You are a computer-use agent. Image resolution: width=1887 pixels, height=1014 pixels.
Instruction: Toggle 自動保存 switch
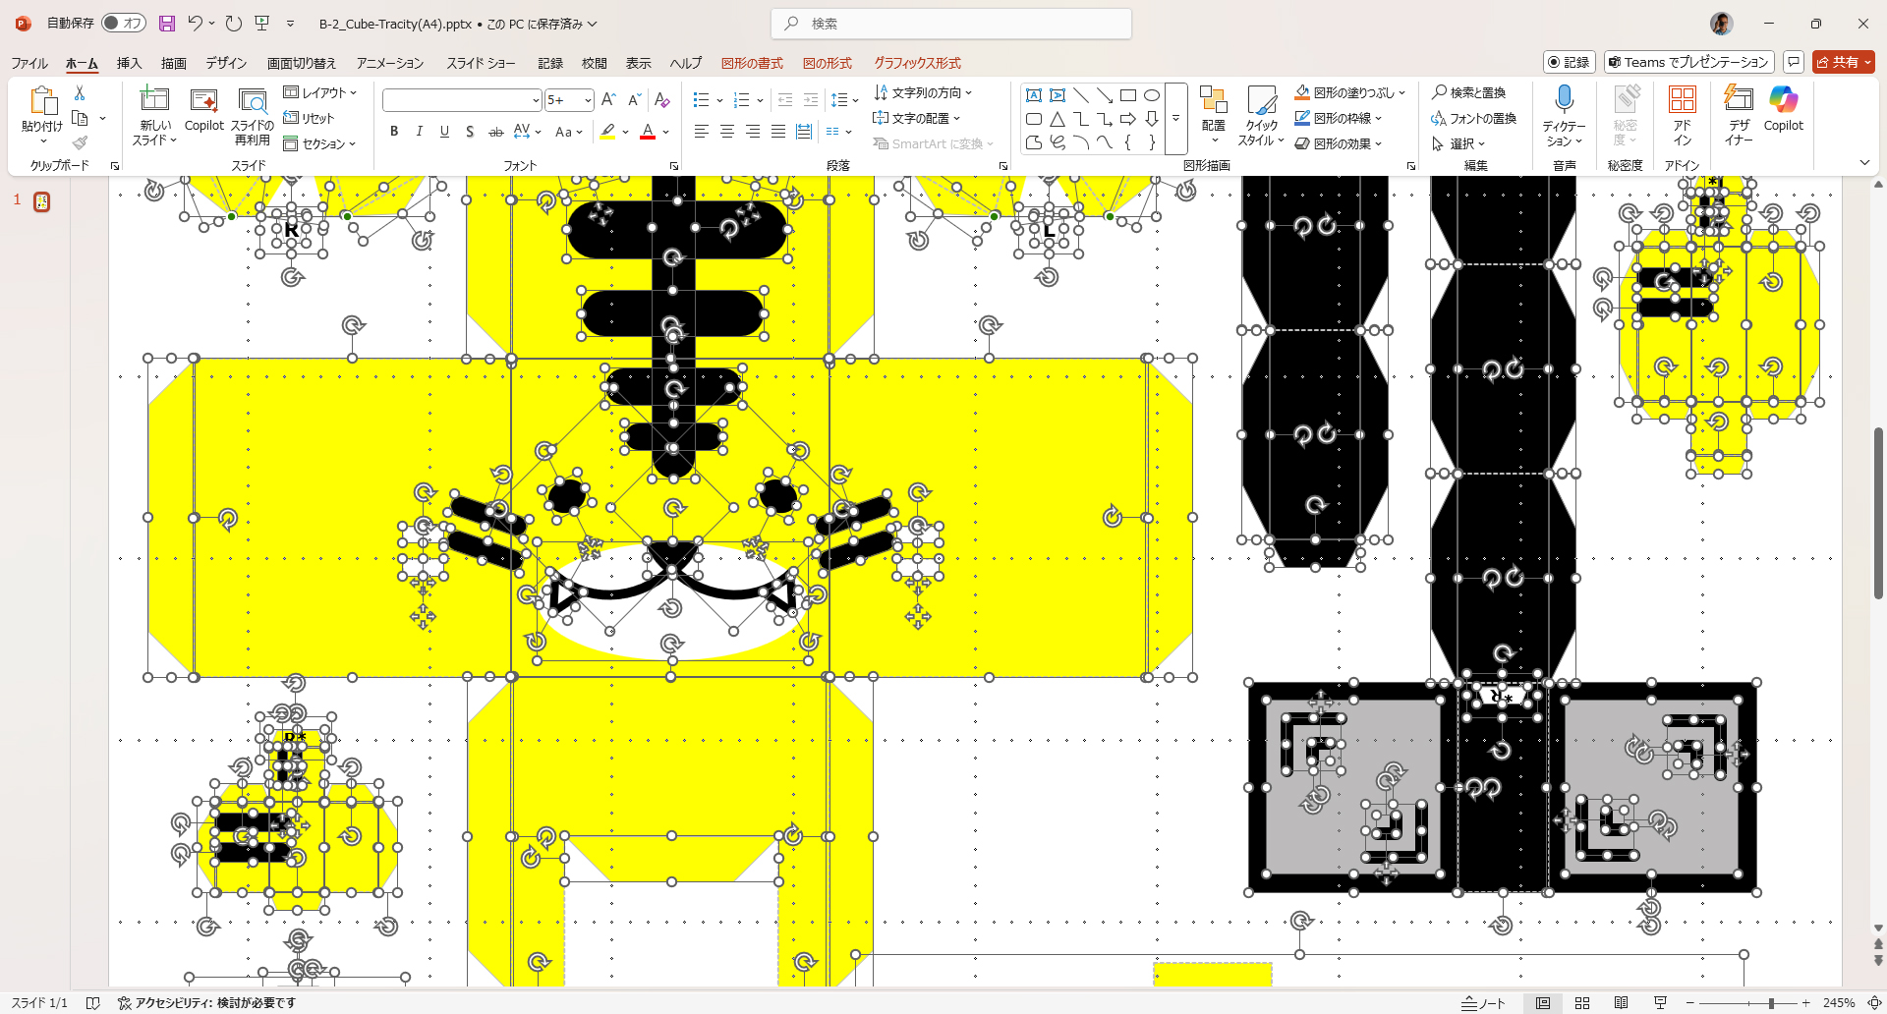(124, 23)
